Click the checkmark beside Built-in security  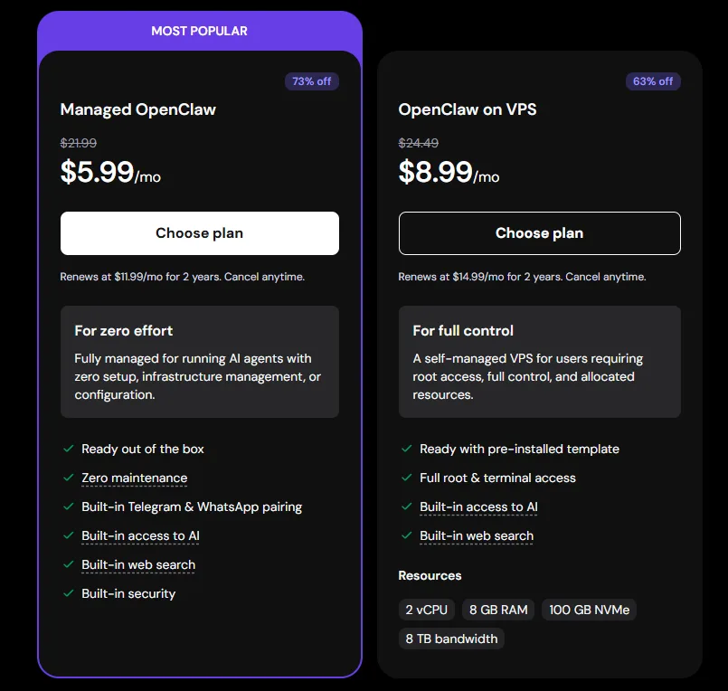point(68,593)
